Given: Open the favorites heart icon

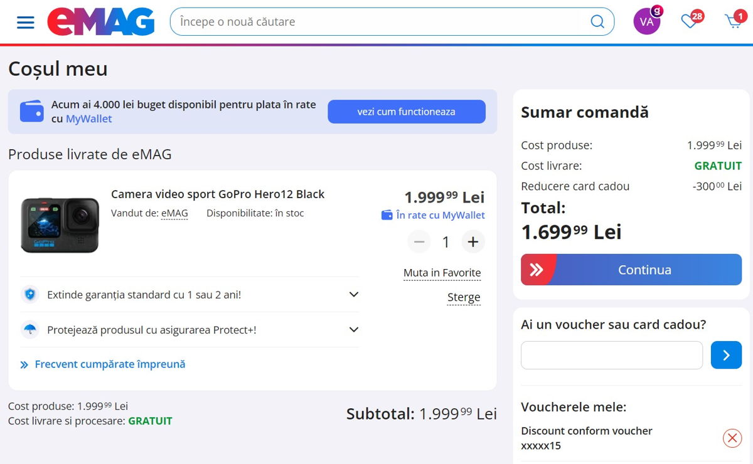Looking at the screenshot, I should (690, 22).
